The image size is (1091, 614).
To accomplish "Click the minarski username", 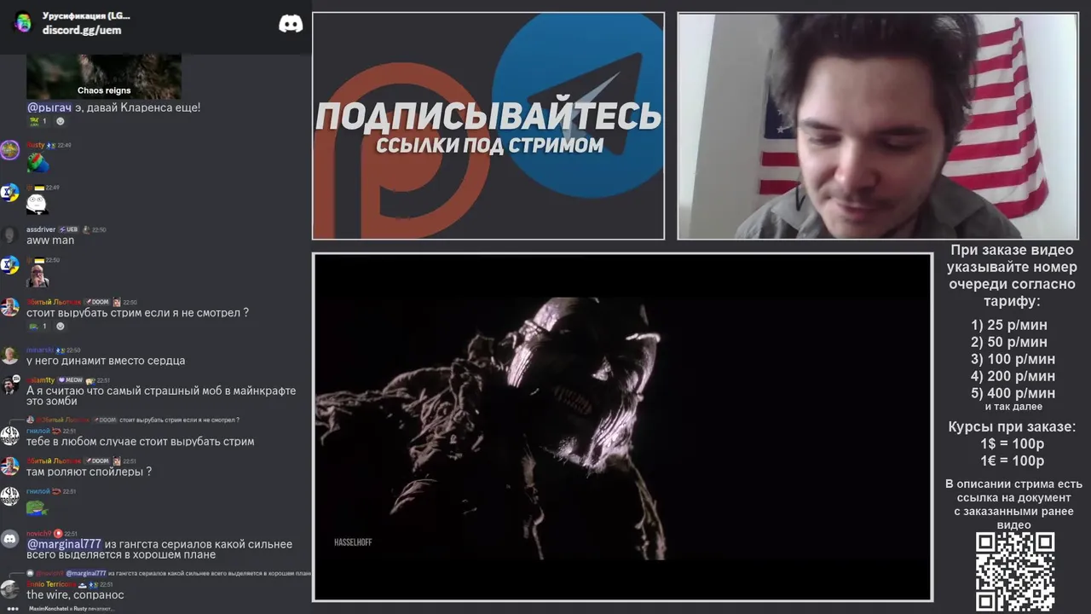I will pyautogui.click(x=40, y=350).
